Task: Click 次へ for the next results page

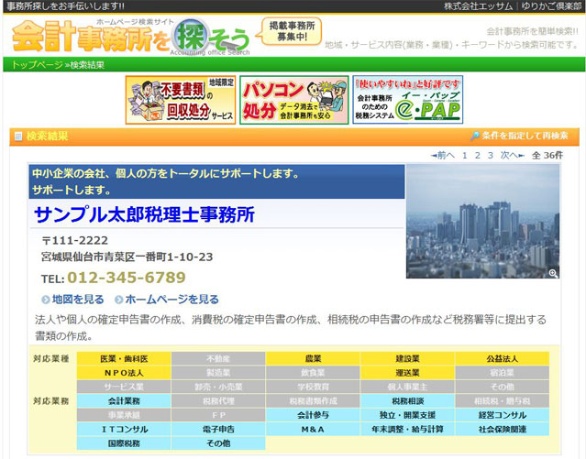Action: 512,156
